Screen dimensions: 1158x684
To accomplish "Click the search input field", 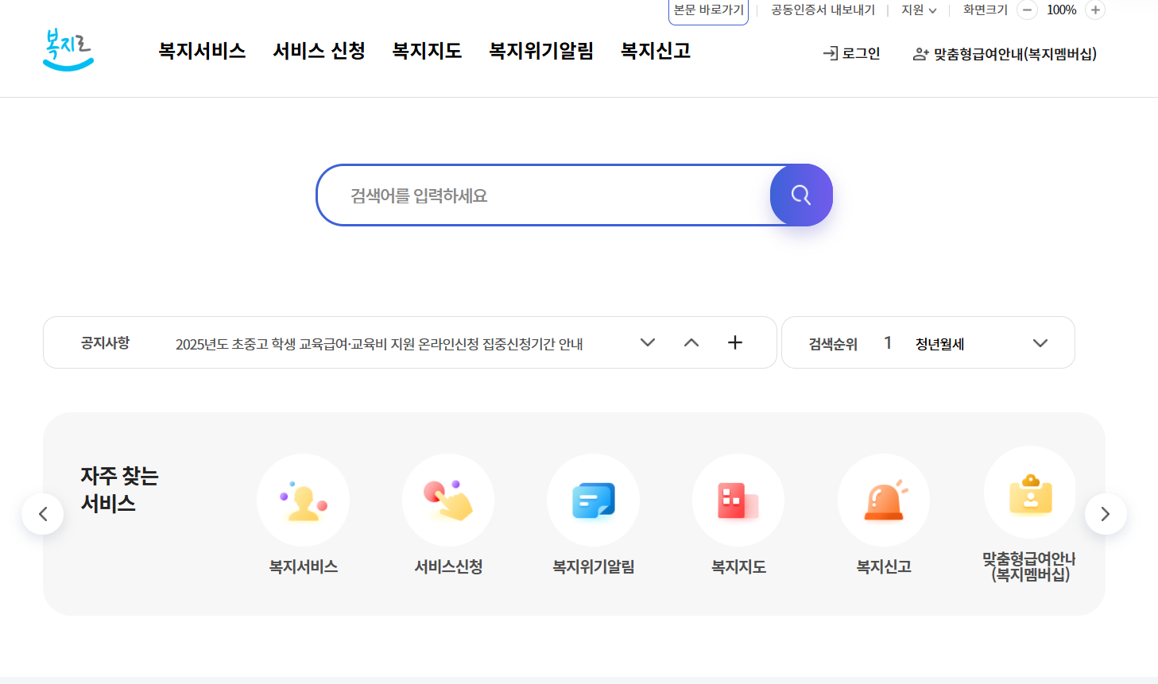I will click(x=540, y=195).
